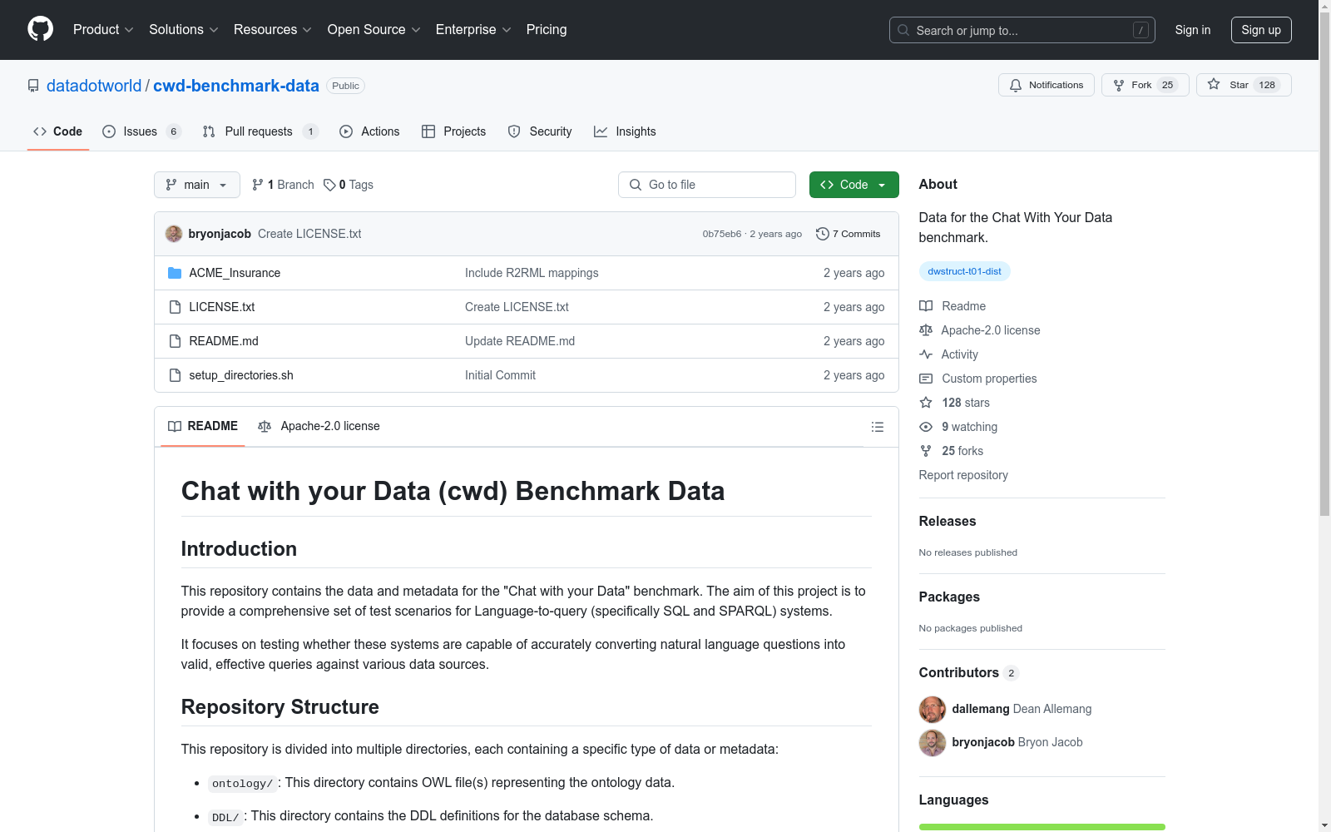Open the Issues tab
1331x832 pixels.
141,131
